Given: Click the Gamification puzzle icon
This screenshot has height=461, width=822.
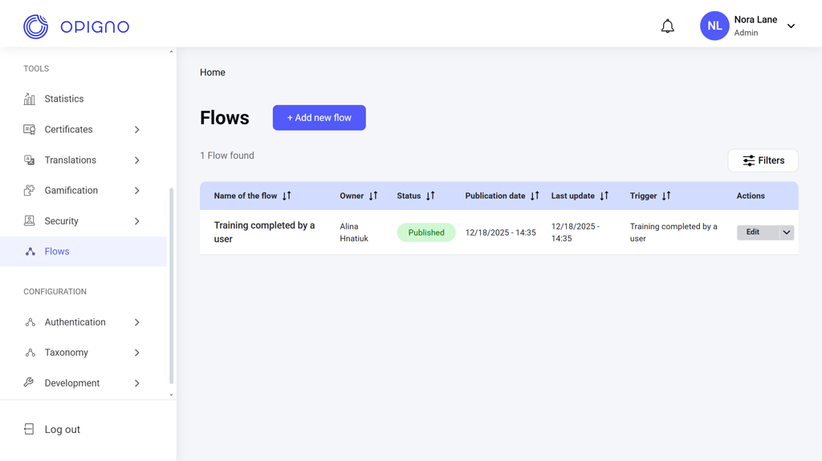Looking at the screenshot, I should click(30, 190).
